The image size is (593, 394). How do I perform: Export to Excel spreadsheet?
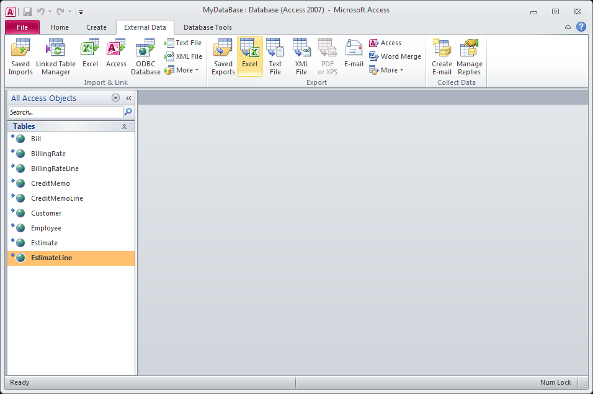(249, 56)
